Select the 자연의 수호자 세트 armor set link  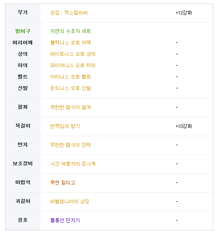(x=70, y=31)
